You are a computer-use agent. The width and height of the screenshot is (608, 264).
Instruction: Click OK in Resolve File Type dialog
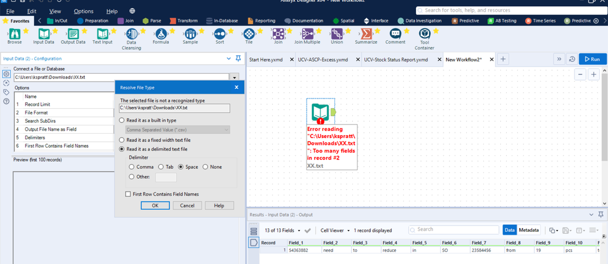point(155,206)
